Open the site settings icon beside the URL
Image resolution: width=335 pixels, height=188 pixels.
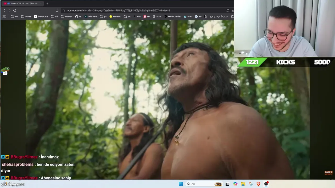[x=64, y=10]
